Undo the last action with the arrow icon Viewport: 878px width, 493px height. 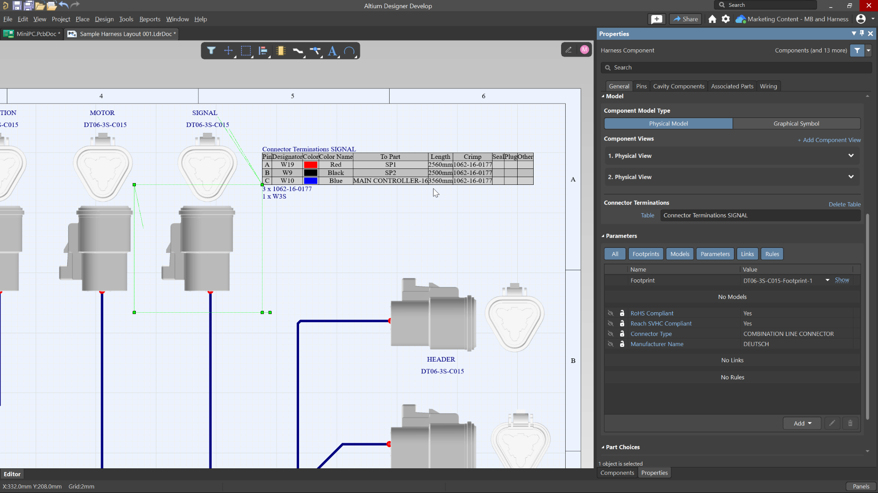point(64,5)
